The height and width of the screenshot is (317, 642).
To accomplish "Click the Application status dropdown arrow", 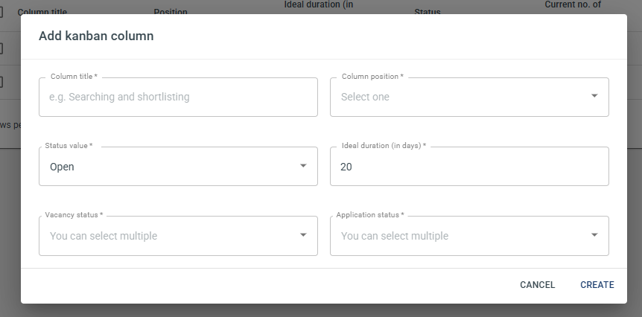I will pyautogui.click(x=594, y=235).
